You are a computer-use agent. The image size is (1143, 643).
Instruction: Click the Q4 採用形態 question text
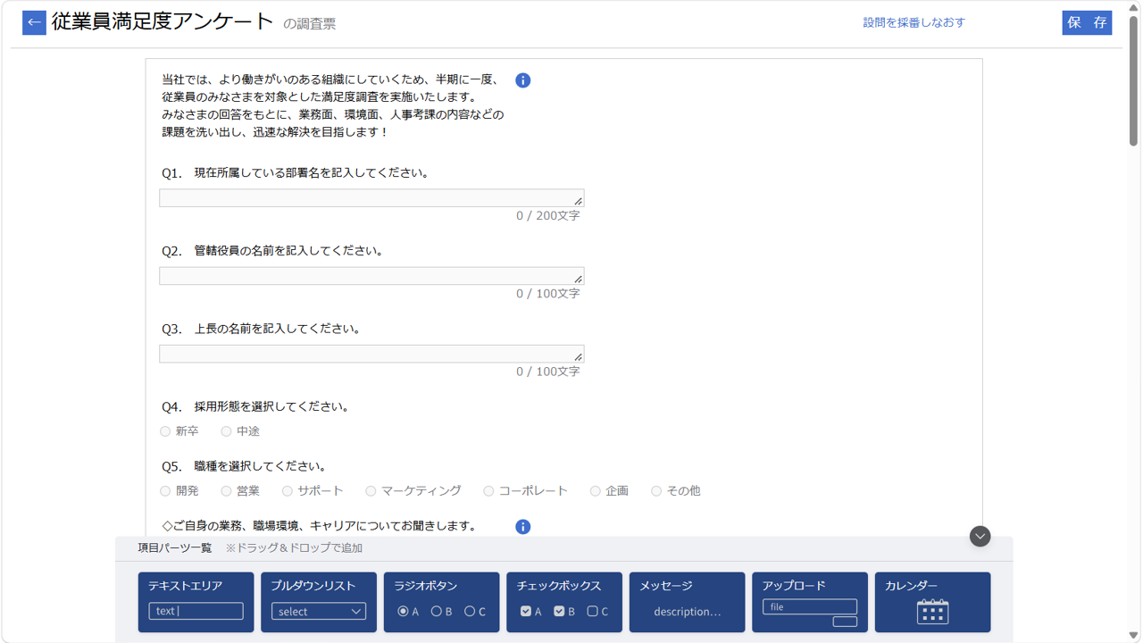tap(271, 407)
